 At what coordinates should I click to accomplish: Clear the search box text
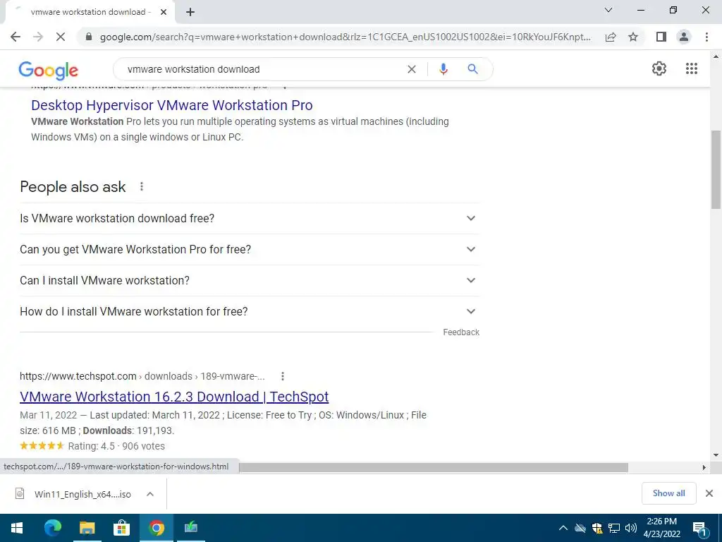[x=412, y=69]
